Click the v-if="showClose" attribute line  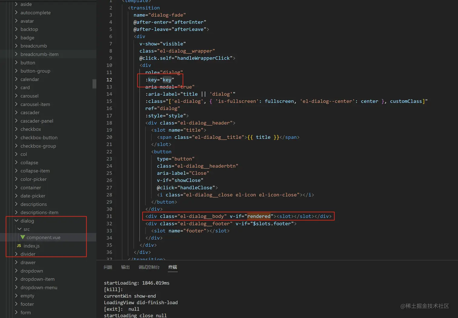[x=180, y=180]
